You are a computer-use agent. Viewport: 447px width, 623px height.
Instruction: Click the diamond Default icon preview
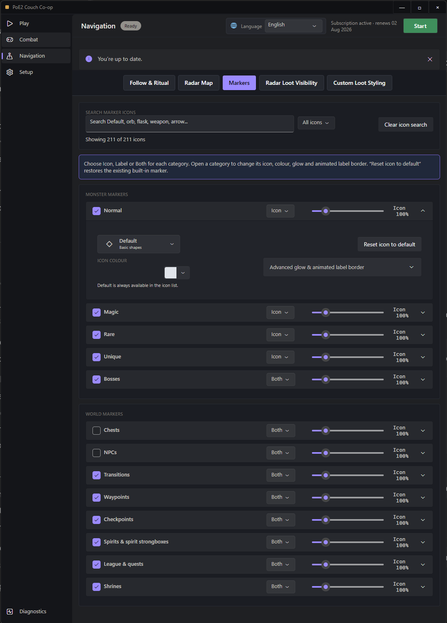109,244
